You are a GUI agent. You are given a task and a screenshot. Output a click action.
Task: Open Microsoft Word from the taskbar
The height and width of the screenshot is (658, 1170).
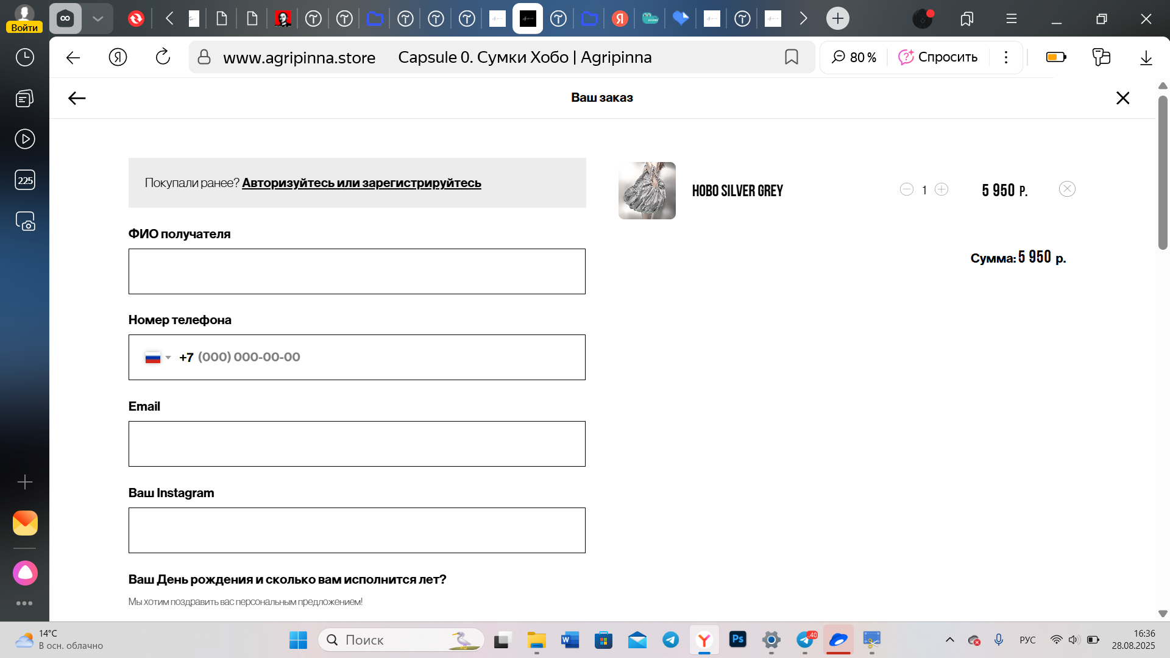[x=570, y=640]
